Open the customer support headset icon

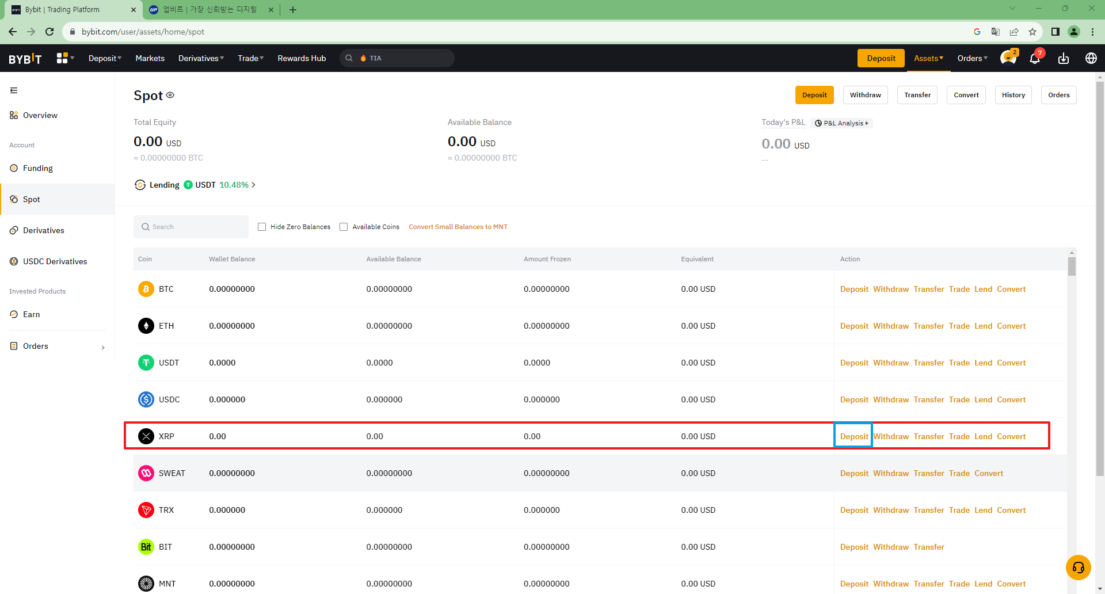[x=1078, y=568]
